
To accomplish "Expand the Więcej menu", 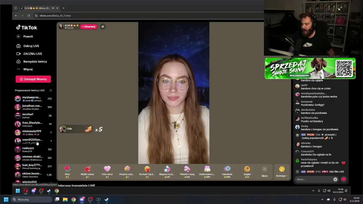I will pos(25,69).
